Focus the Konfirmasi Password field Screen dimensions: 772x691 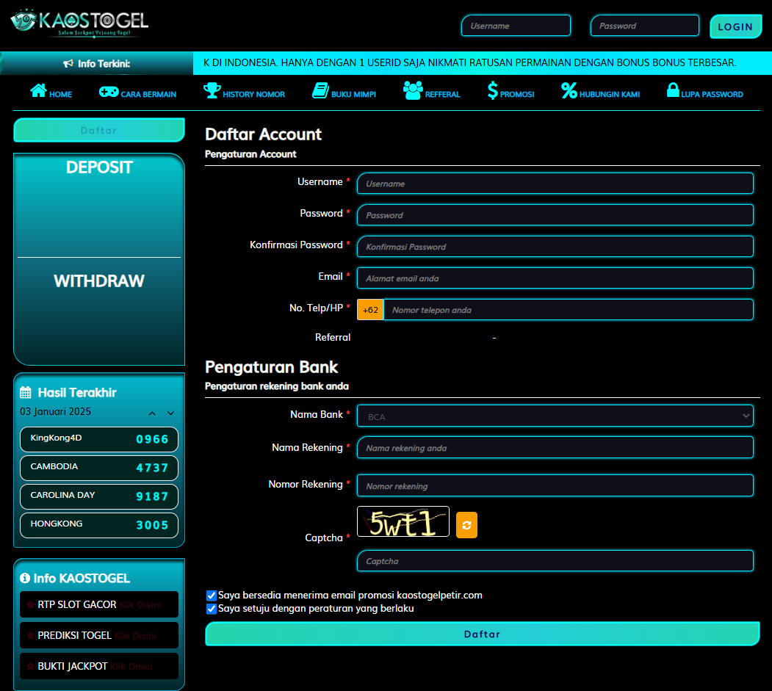pos(555,247)
